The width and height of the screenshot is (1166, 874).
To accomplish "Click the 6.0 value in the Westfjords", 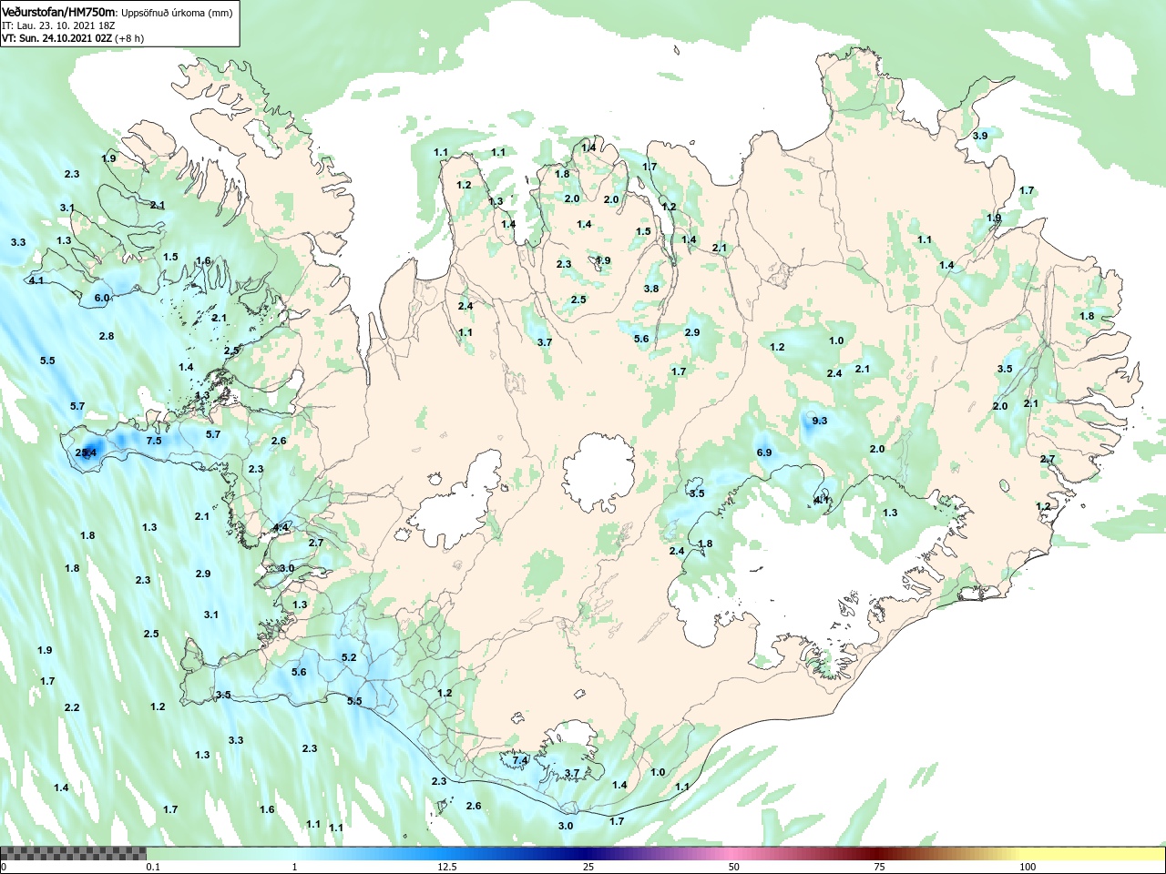I will point(102,298).
